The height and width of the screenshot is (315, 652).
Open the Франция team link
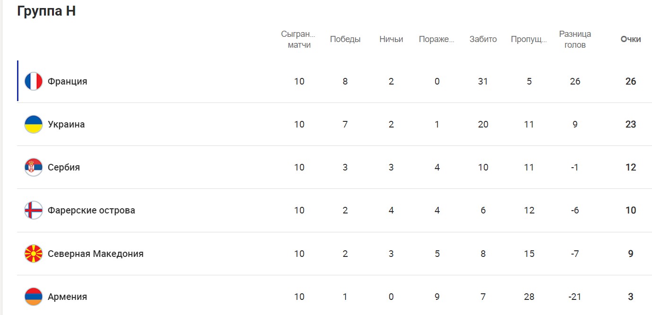pos(68,81)
